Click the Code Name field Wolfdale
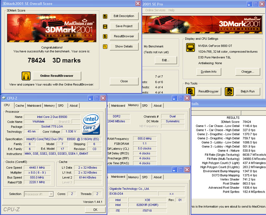Image resolution: width=266 pixels, height=215 pixels. (x=38, y=122)
